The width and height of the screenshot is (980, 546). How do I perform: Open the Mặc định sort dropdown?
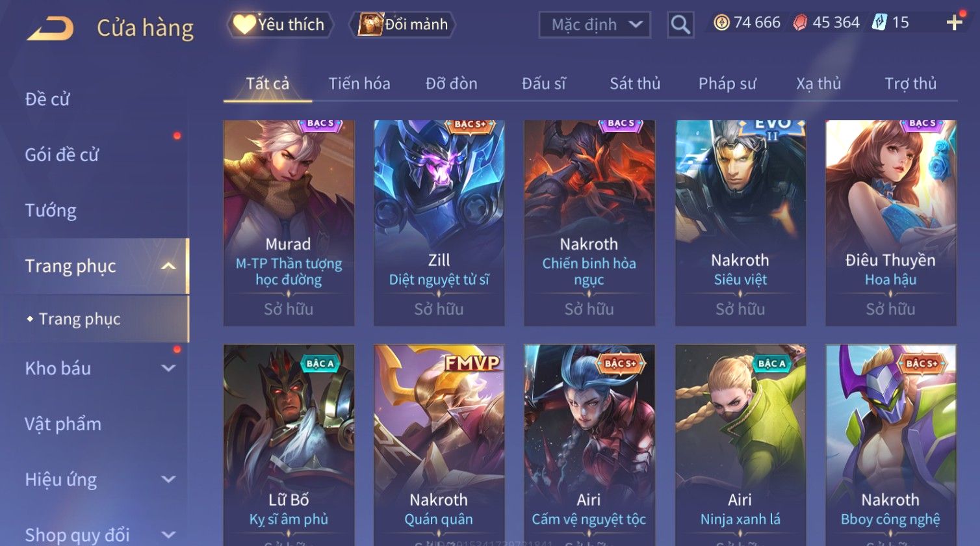point(595,25)
